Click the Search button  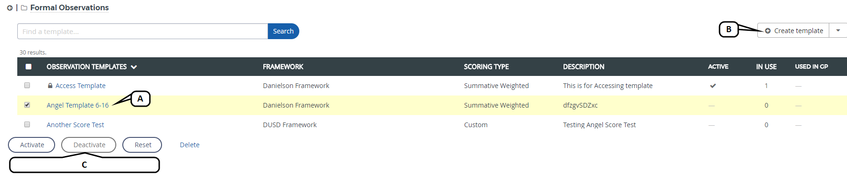[283, 31]
